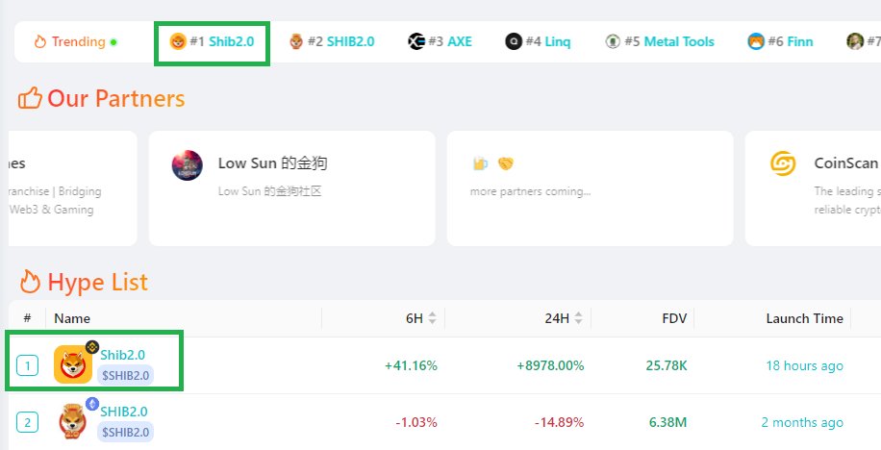Click the #2 SHIB2.0 trending coin icon
This screenshot has width=881, height=450.
[x=296, y=41]
